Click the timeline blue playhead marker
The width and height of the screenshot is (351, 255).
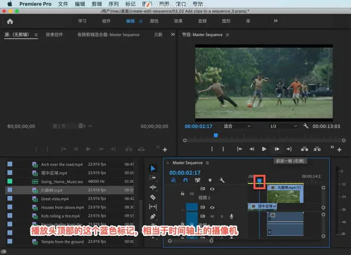(x=260, y=180)
